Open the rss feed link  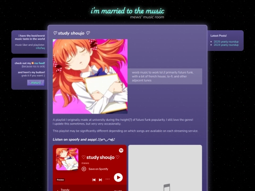pos(40,63)
